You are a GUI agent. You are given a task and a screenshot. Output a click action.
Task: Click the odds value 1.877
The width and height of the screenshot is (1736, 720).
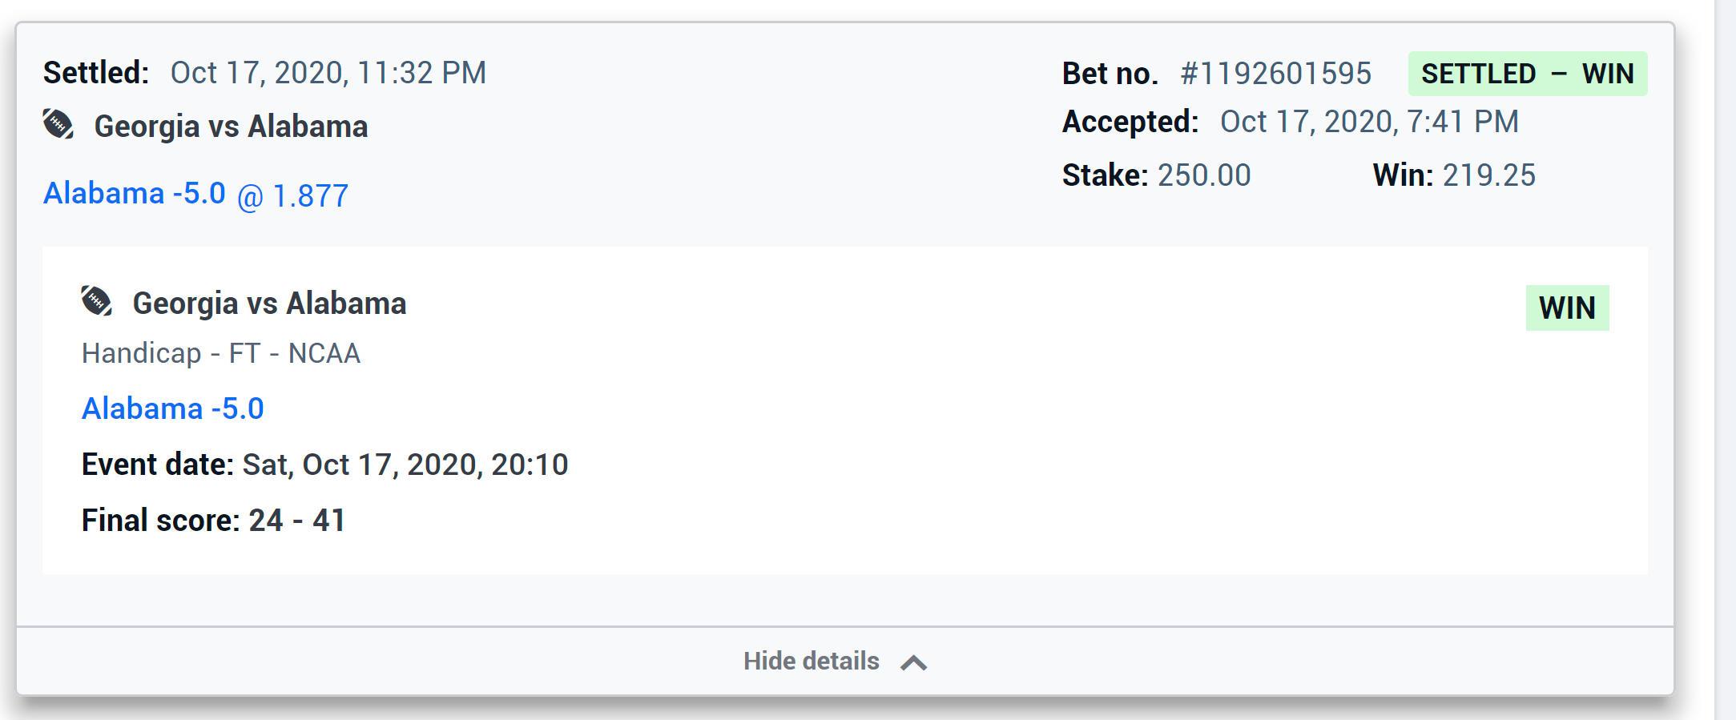[x=310, y=196]
